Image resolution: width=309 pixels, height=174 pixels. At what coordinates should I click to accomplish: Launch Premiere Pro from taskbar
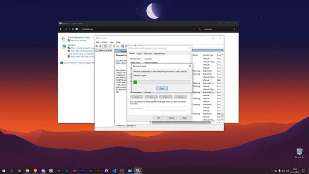point(83,171)
